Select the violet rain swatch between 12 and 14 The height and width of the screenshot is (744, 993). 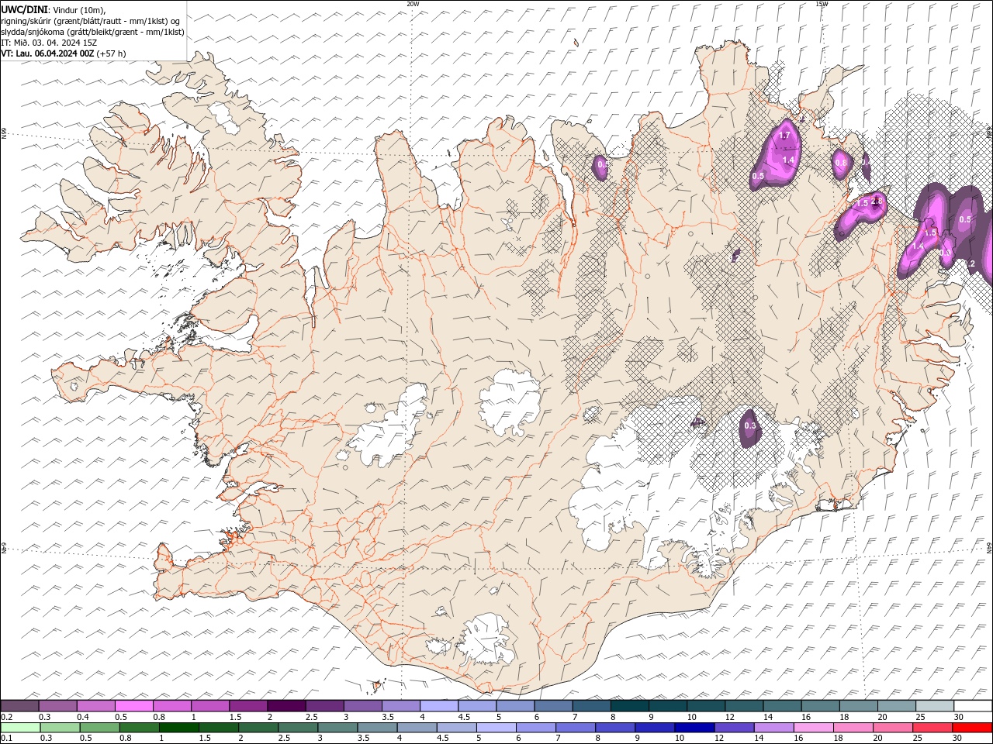click(x=734, y=728)
